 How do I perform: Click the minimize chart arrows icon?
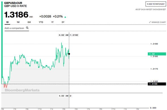tap(150, 22)
